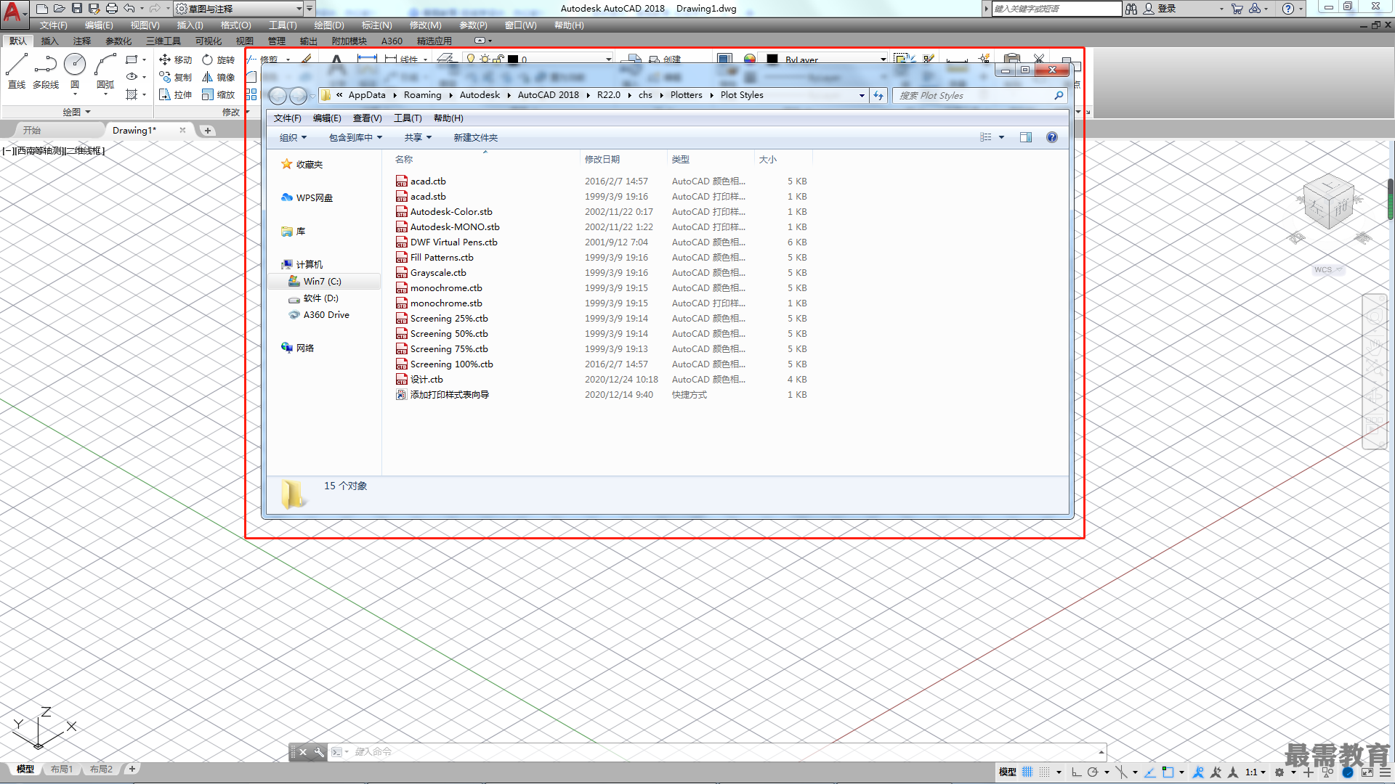Open the workspace dropdown 草图与注释
1395x784 pixels.
[x=238, y=9]
